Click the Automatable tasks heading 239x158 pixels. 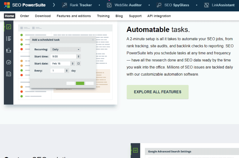[158, 30]
